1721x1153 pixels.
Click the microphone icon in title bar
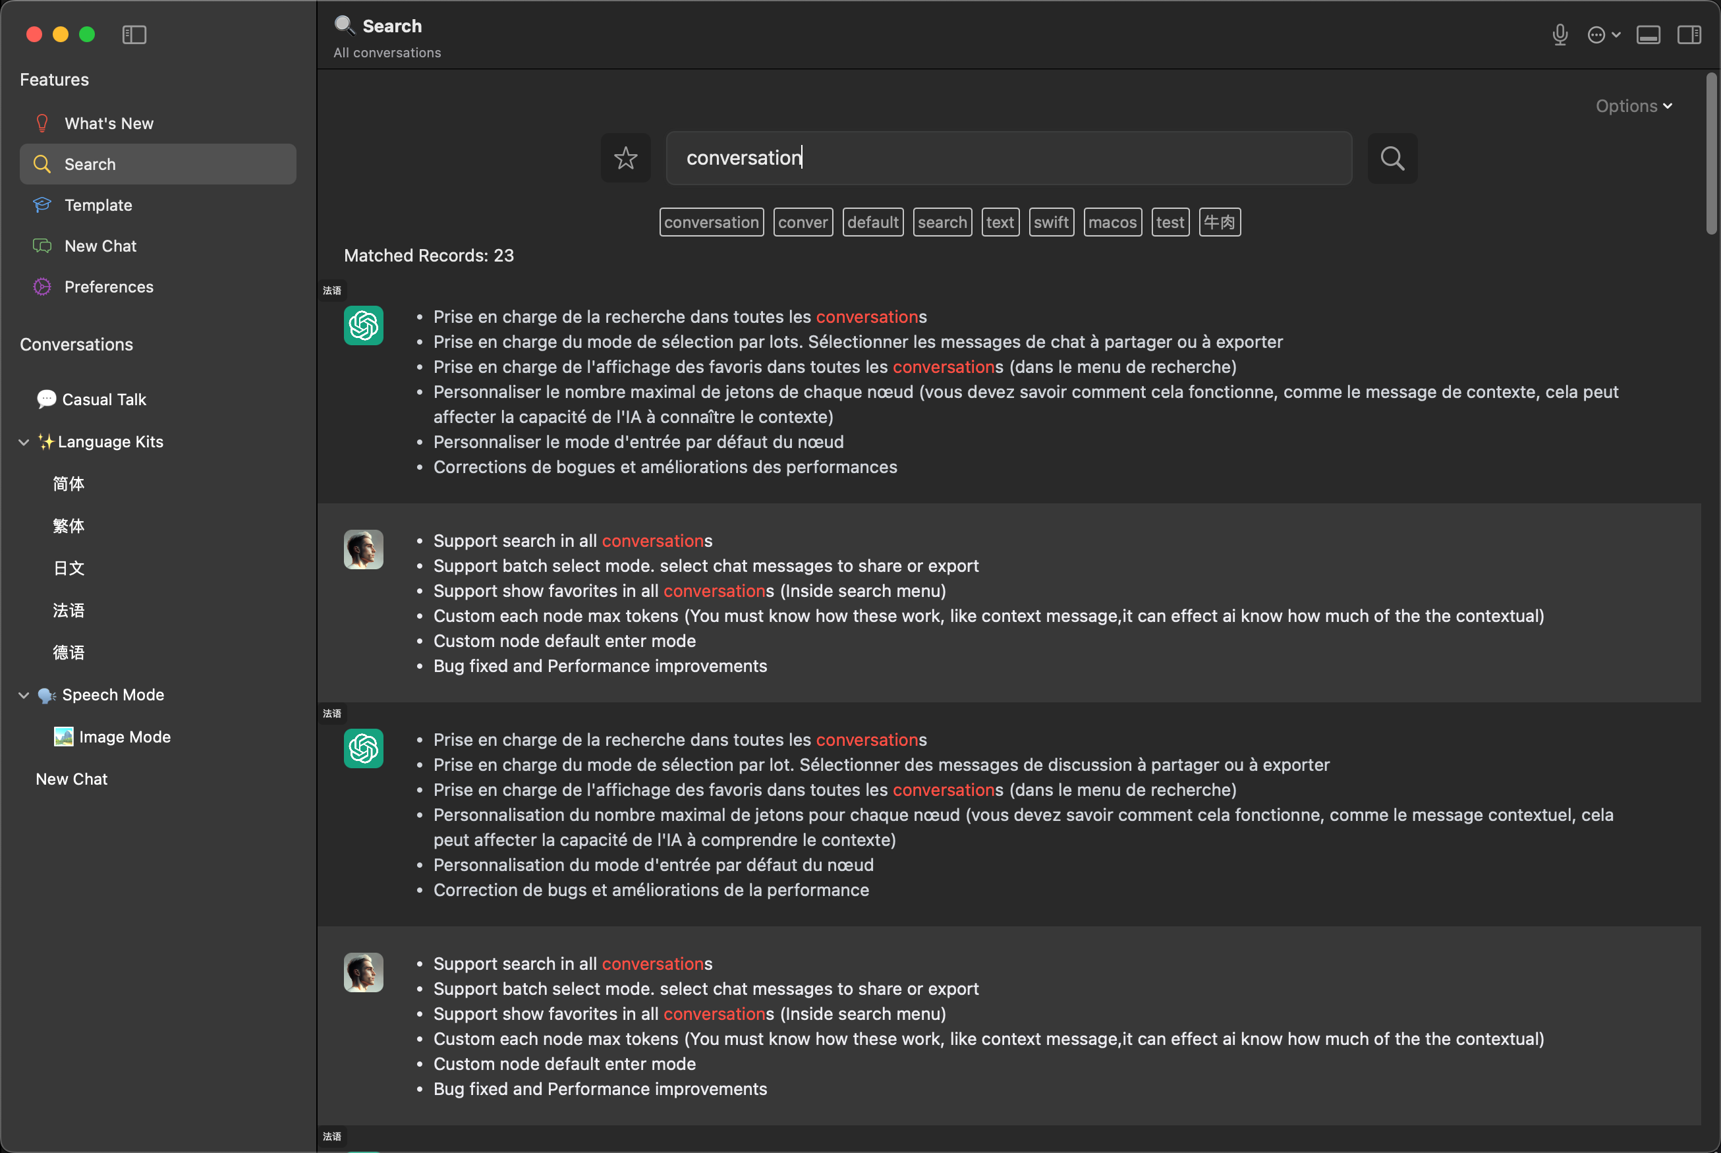tap(1560, 34)
